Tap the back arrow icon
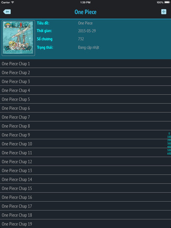The width and height of the screenshot is (171, 228). [x=7, y=12]
